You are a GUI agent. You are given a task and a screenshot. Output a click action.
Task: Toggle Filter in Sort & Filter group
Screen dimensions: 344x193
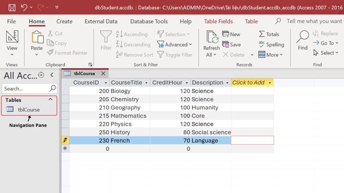[x=175, y=55]
